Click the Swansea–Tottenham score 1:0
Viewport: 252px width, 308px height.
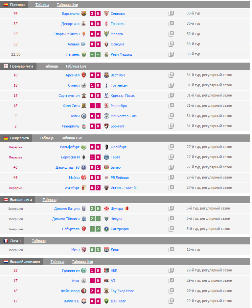pos(95,85)
